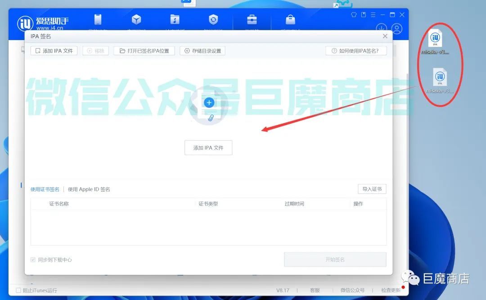Open the 微信公众号 link

coord(352,290)
